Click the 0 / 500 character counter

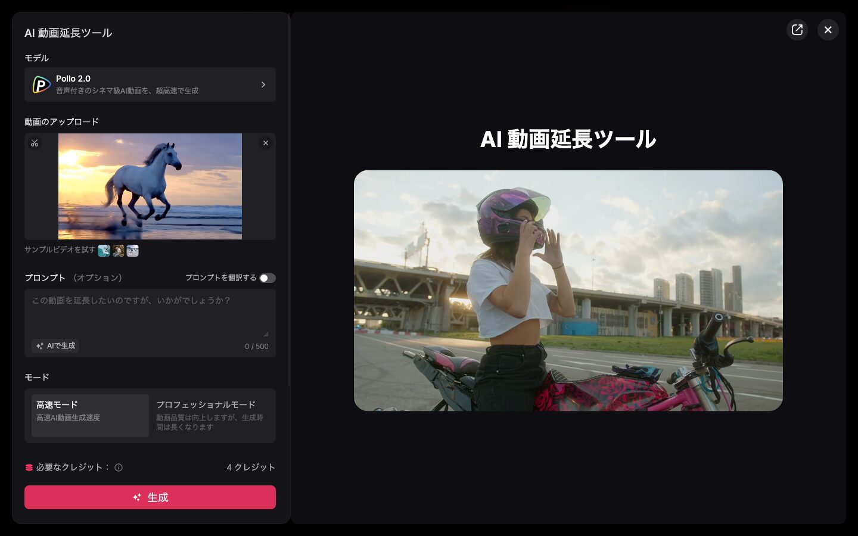[x=257, y=347]
